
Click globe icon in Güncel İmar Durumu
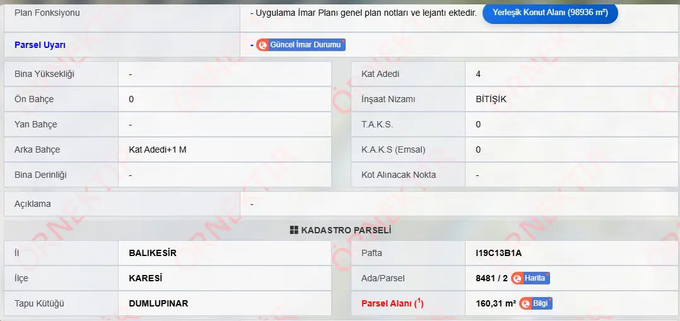(262, 45)
